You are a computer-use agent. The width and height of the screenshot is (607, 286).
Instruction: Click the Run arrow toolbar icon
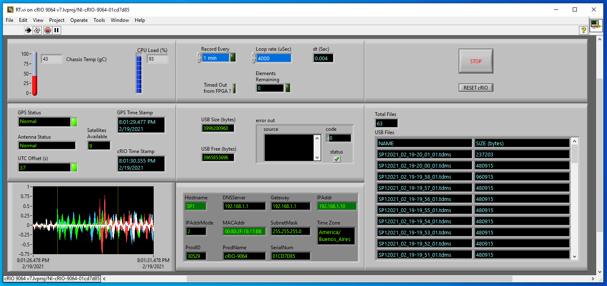28,30
